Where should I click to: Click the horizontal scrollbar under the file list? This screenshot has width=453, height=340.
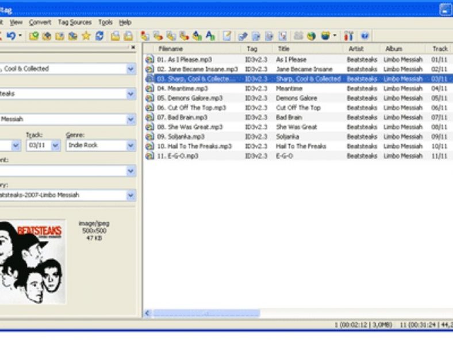[x=207, y=314]
